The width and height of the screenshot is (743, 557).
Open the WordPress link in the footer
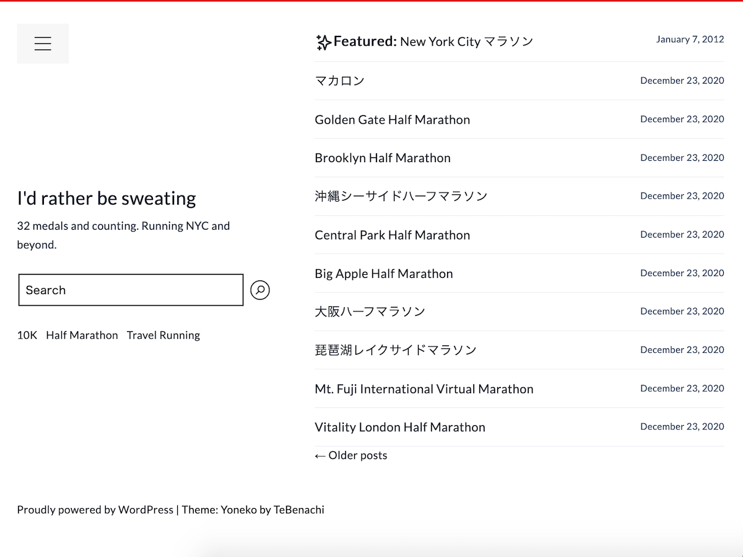pos(145,509)
